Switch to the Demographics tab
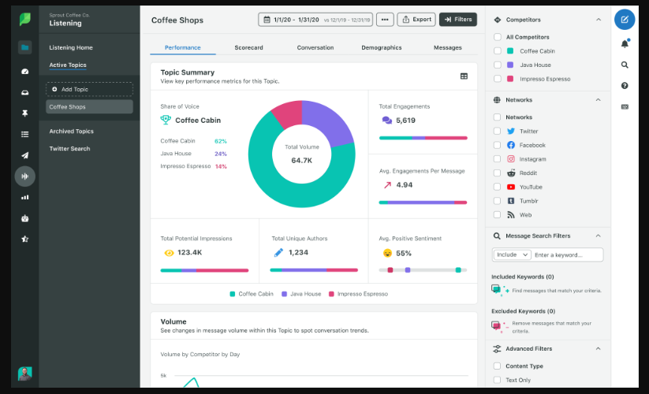 (x=382, y=47)
